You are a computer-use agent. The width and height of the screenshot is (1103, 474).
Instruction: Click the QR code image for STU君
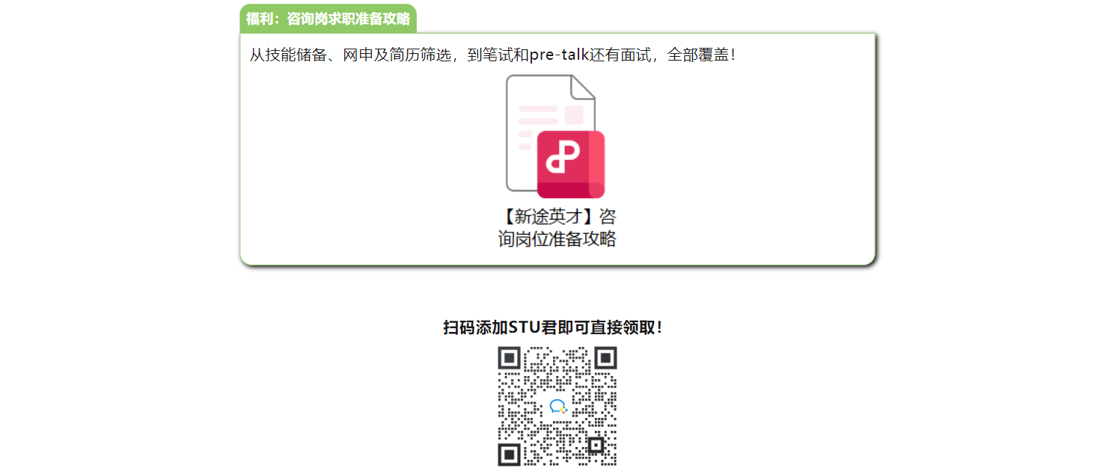[557, 407]
